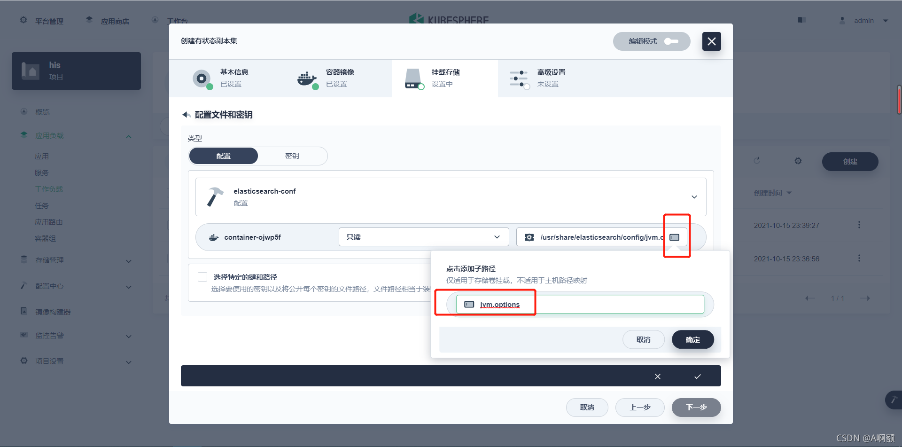Collapse the 应用负载 sidebar section
Image resolution: width=902 pixels, height=447 pixels.
(x=128, y=136)
